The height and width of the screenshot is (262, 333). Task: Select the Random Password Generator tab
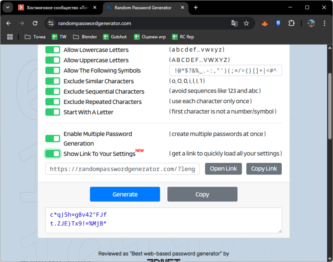(x=143, y=8)
